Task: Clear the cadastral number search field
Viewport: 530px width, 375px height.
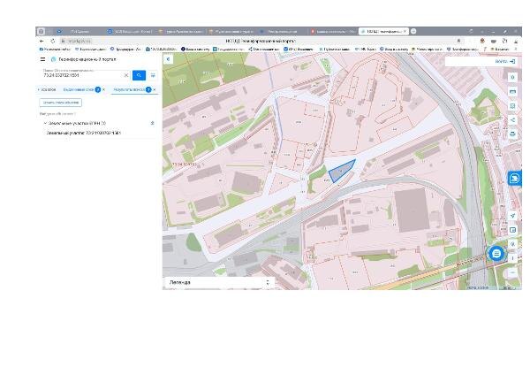Action: click(x=126, y=75)
